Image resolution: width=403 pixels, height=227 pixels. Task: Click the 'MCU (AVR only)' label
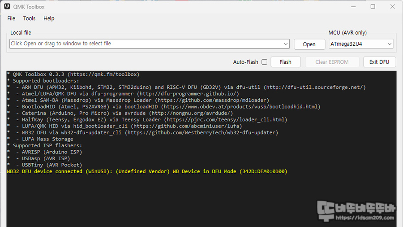tap(347, 33)
